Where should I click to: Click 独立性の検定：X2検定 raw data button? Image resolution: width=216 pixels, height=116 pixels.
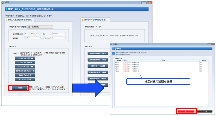coord(98,79)
